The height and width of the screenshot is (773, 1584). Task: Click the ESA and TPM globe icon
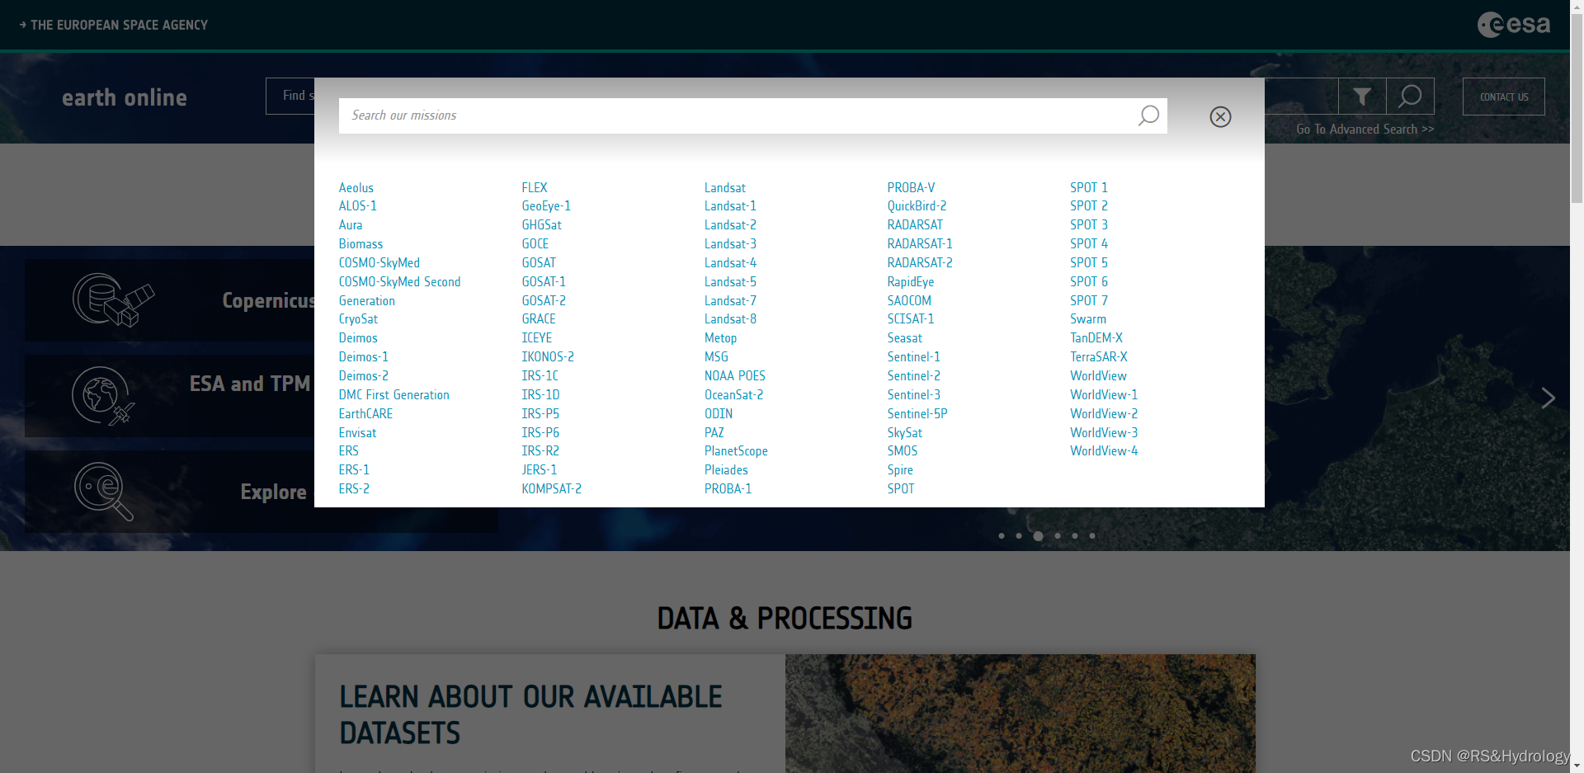102,396
